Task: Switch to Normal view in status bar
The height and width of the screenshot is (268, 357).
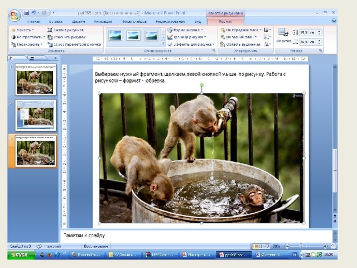Action: coord(256,246)
